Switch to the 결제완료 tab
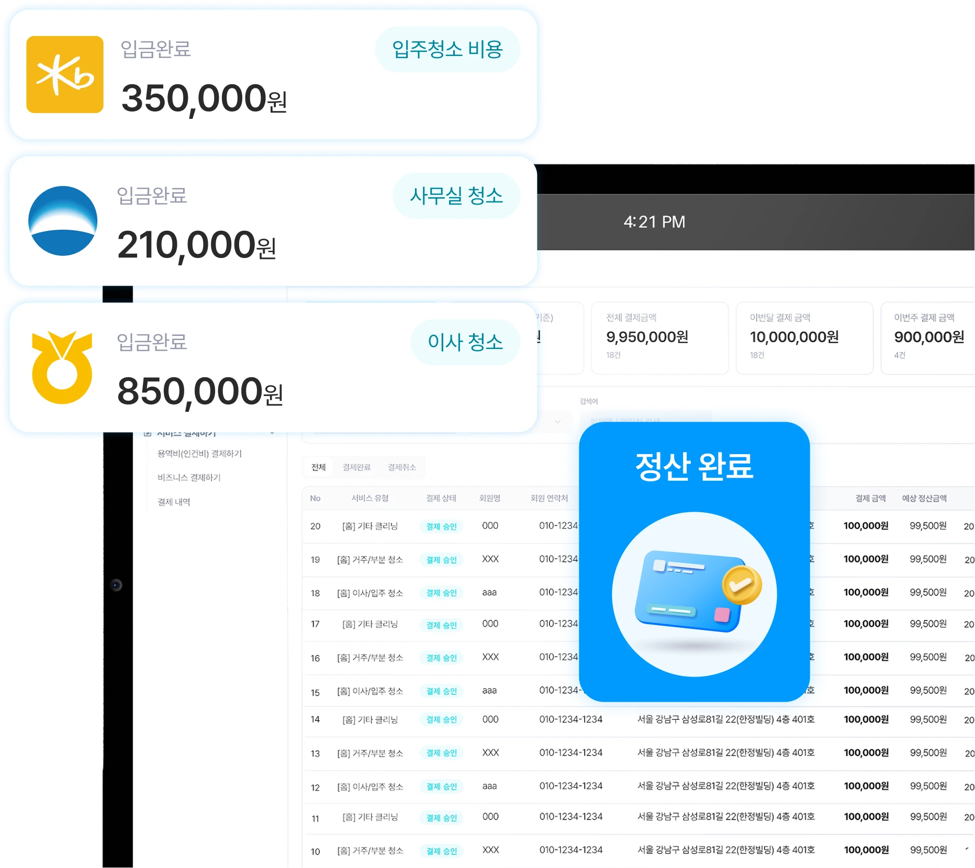This screenshot has width=975, height=868. (356, 467)
